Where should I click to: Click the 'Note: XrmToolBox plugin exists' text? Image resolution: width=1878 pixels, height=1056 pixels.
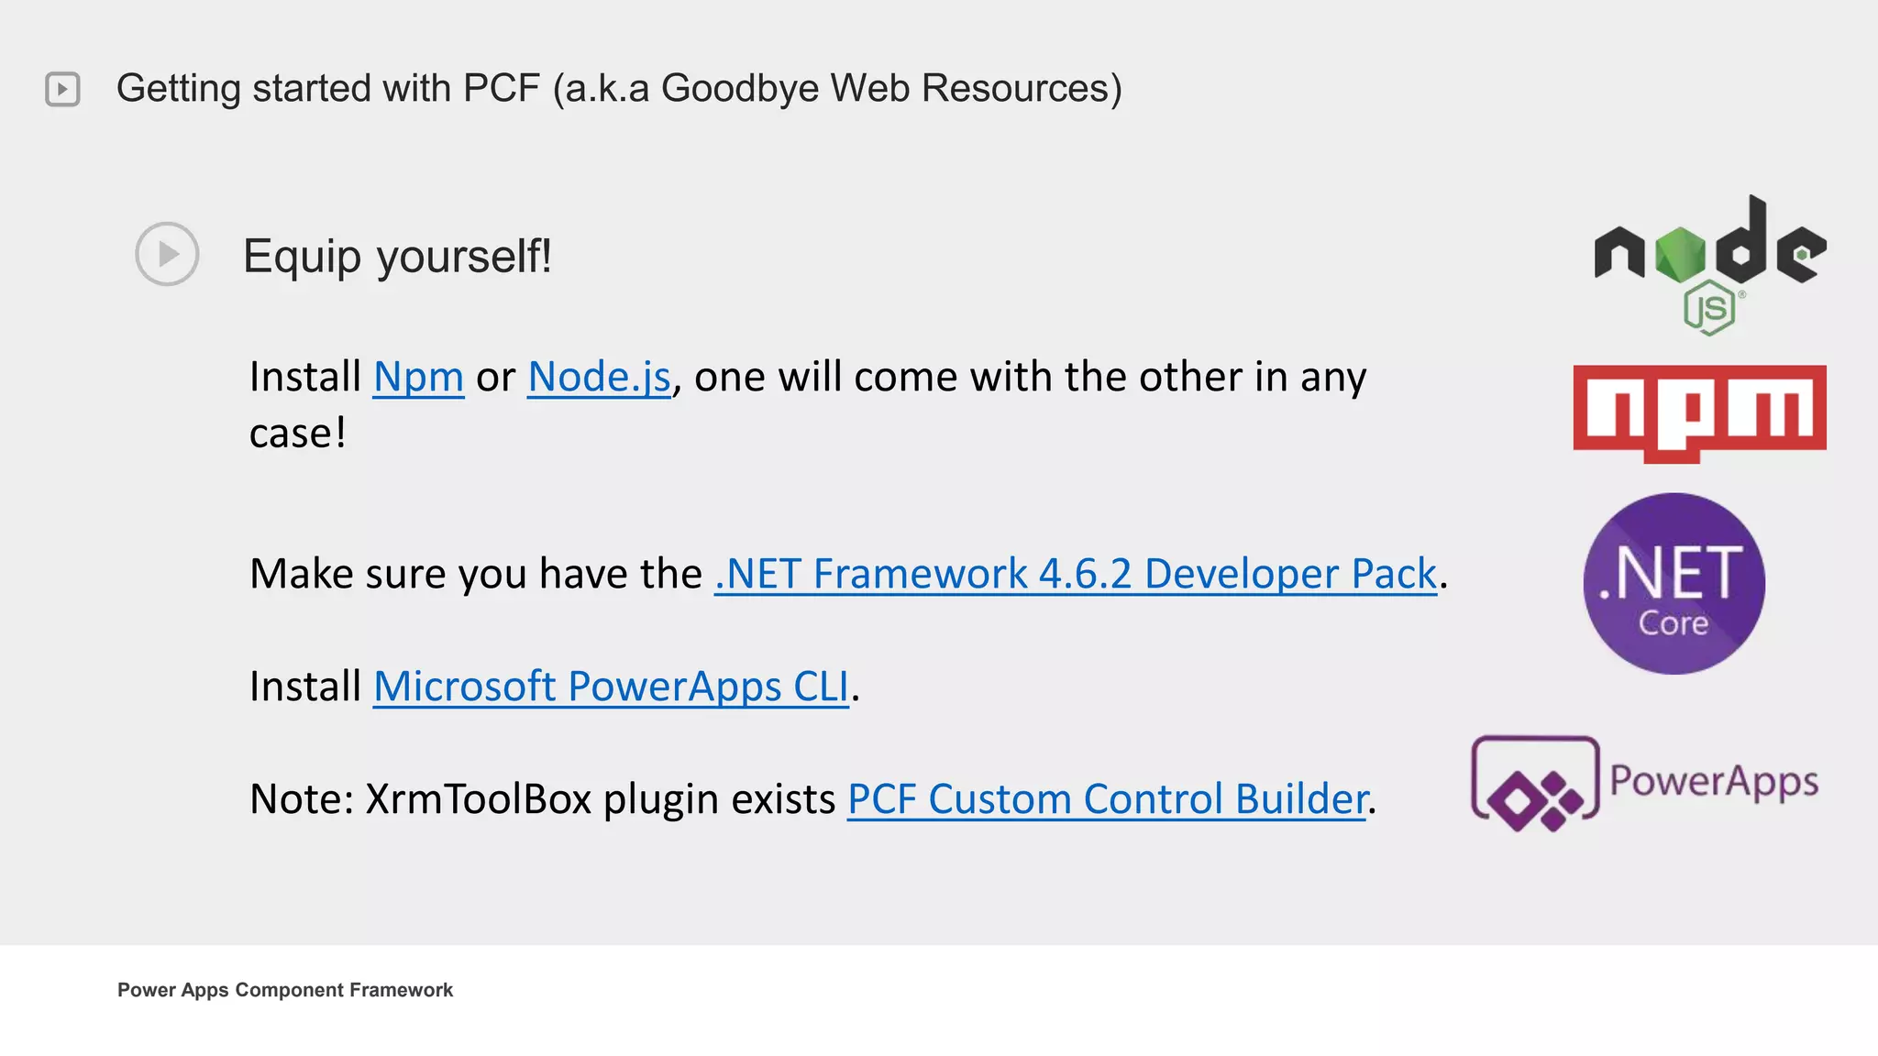(543, 799)
